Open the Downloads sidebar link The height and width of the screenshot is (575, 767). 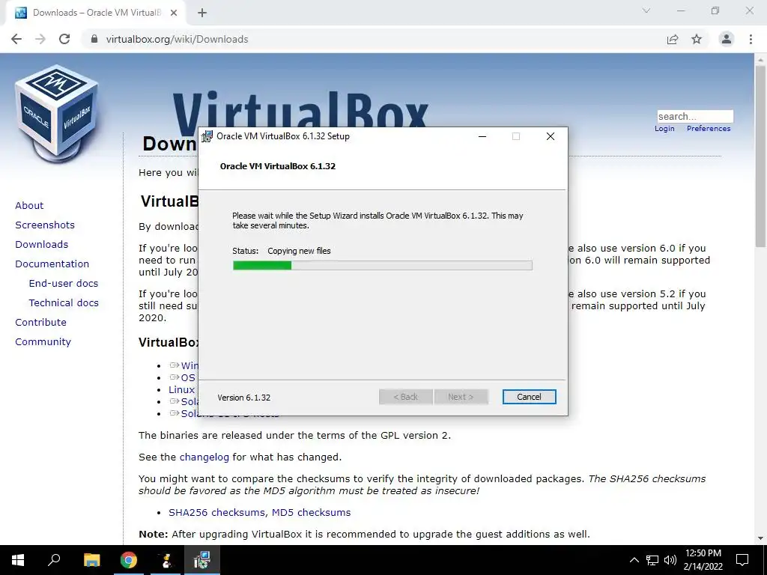[x=42, y=245]
